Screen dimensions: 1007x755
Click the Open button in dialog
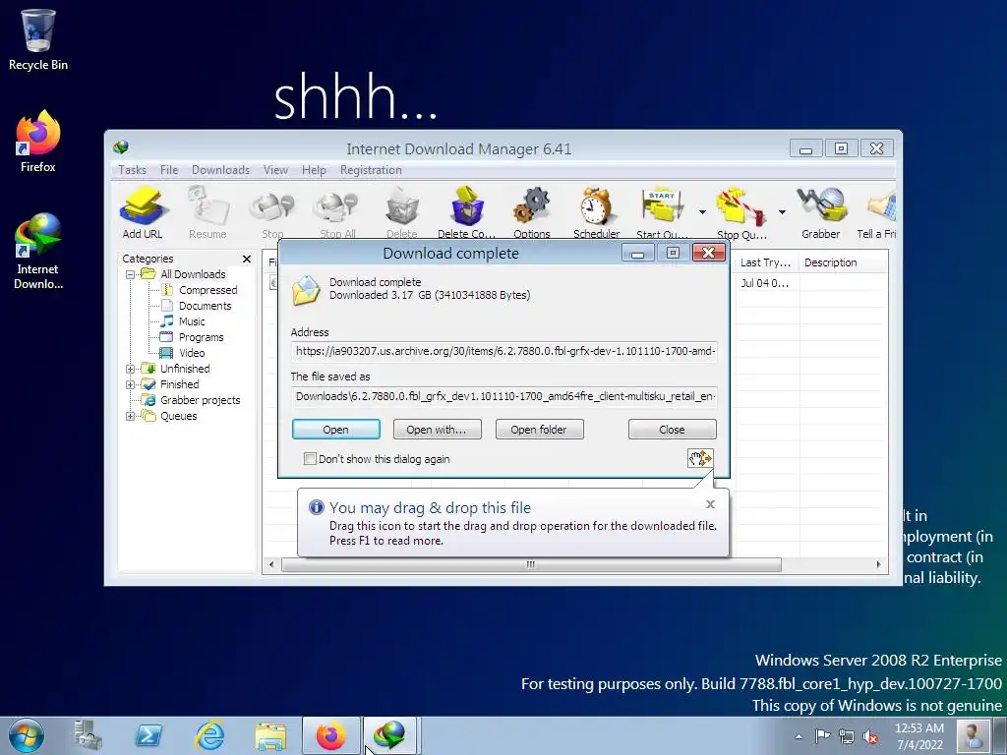click(336, 430)
